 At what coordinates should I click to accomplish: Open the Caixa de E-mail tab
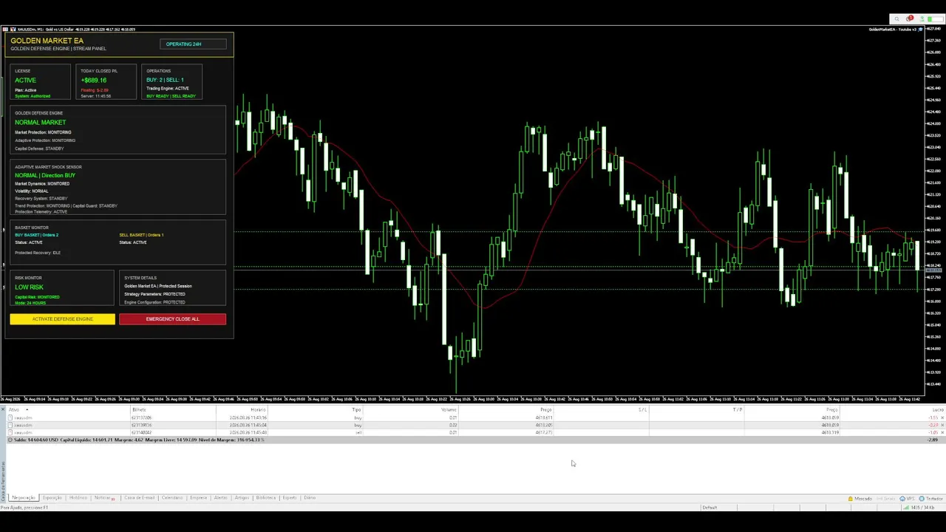click(139, 498)
